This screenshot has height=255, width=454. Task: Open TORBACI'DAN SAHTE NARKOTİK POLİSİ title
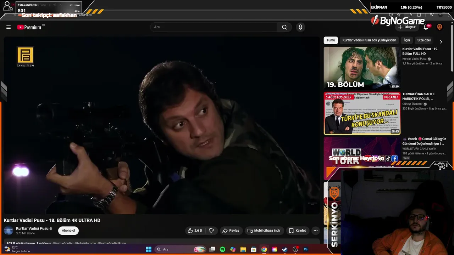click(x=418, y=96)
